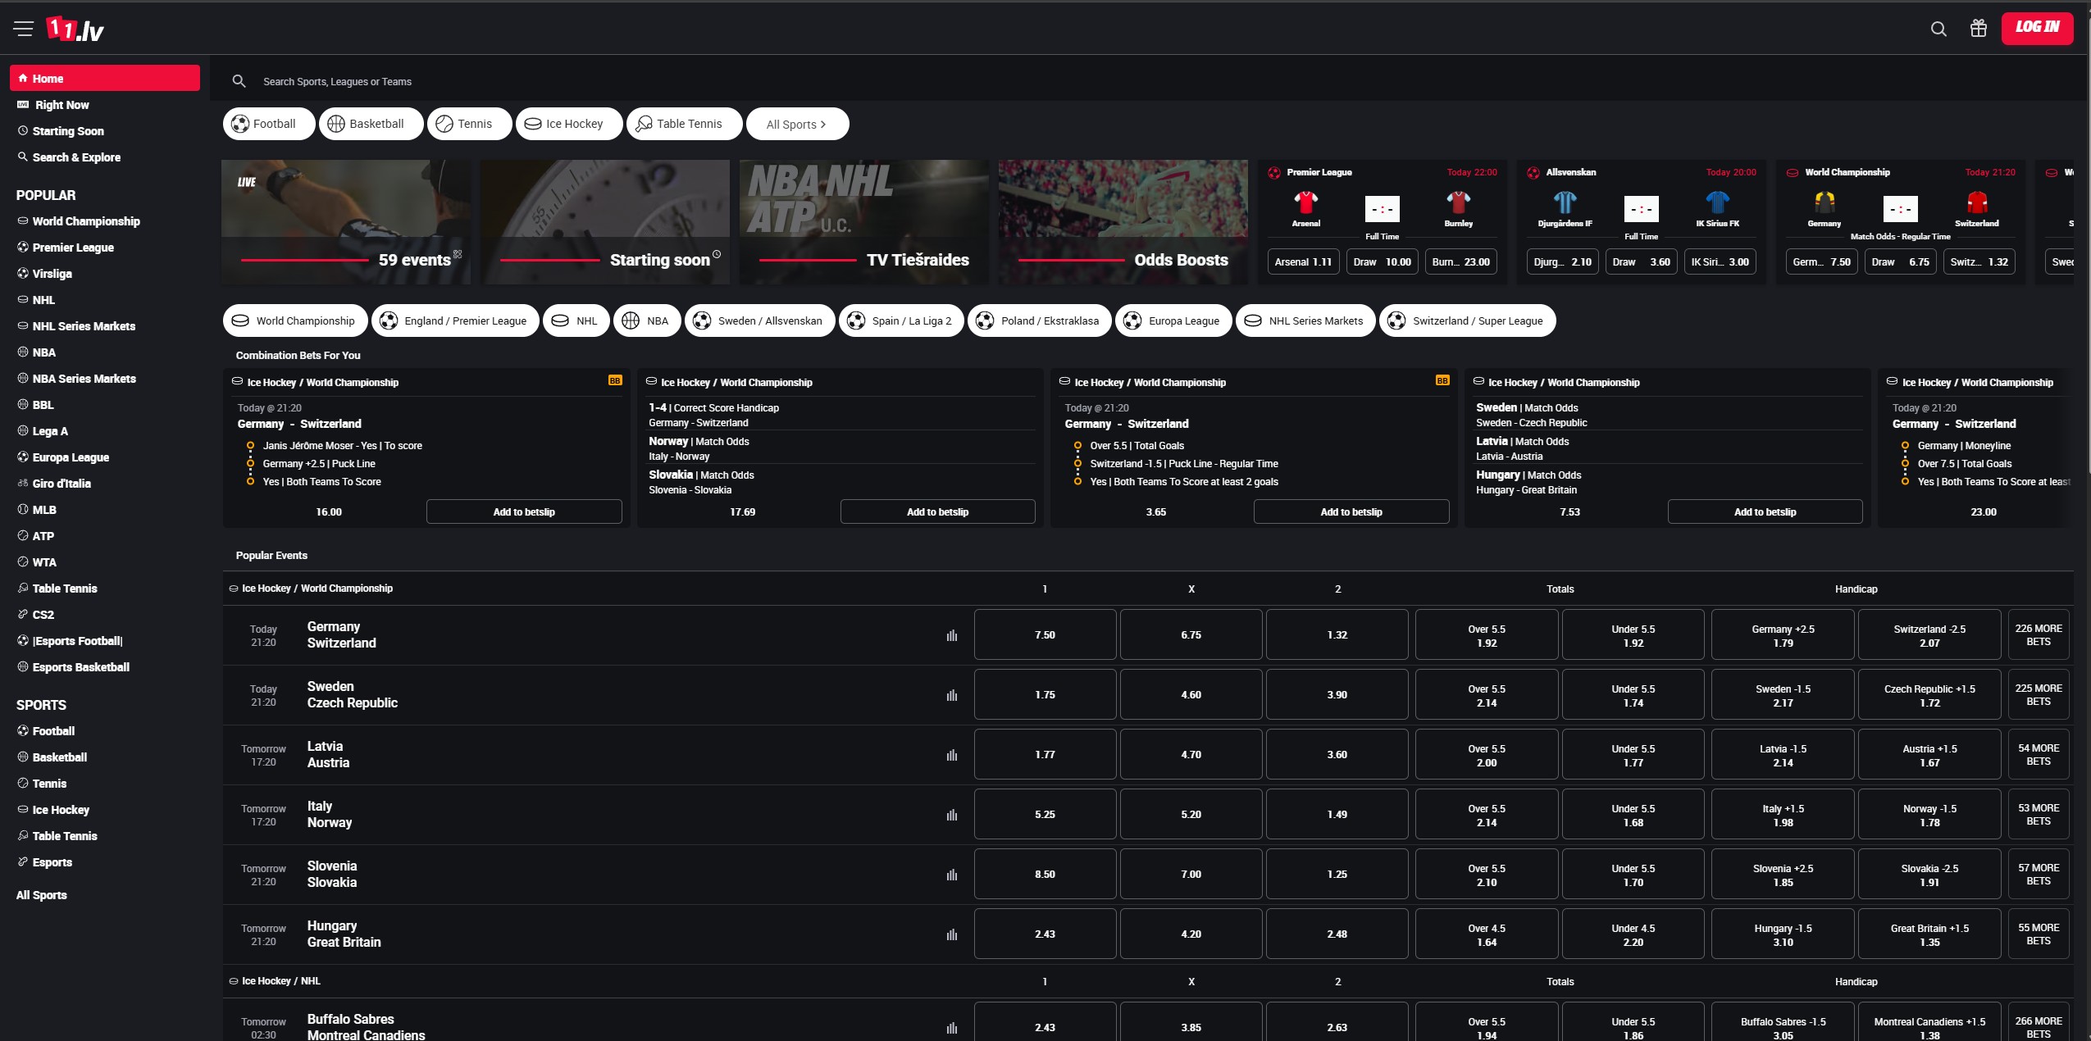This screenshot has height=1041, width=2091.
Task: Focus the Search Sports, Leagues or Teams field
Action: click(x=1148, y=81)
